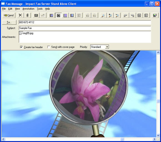Enable Send with cover page checkbox

coord(49,47)
